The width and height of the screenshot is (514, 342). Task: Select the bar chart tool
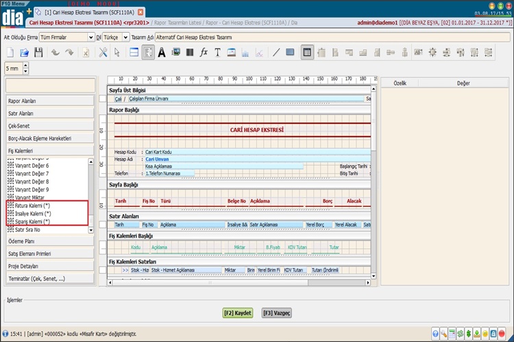click(245, 53)
